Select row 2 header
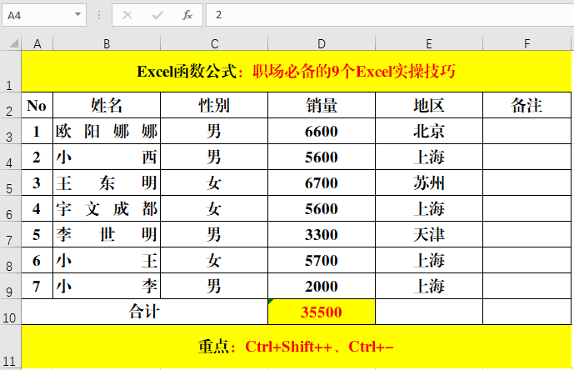This screenshot has width=574, height=370. tap(10, 105)
